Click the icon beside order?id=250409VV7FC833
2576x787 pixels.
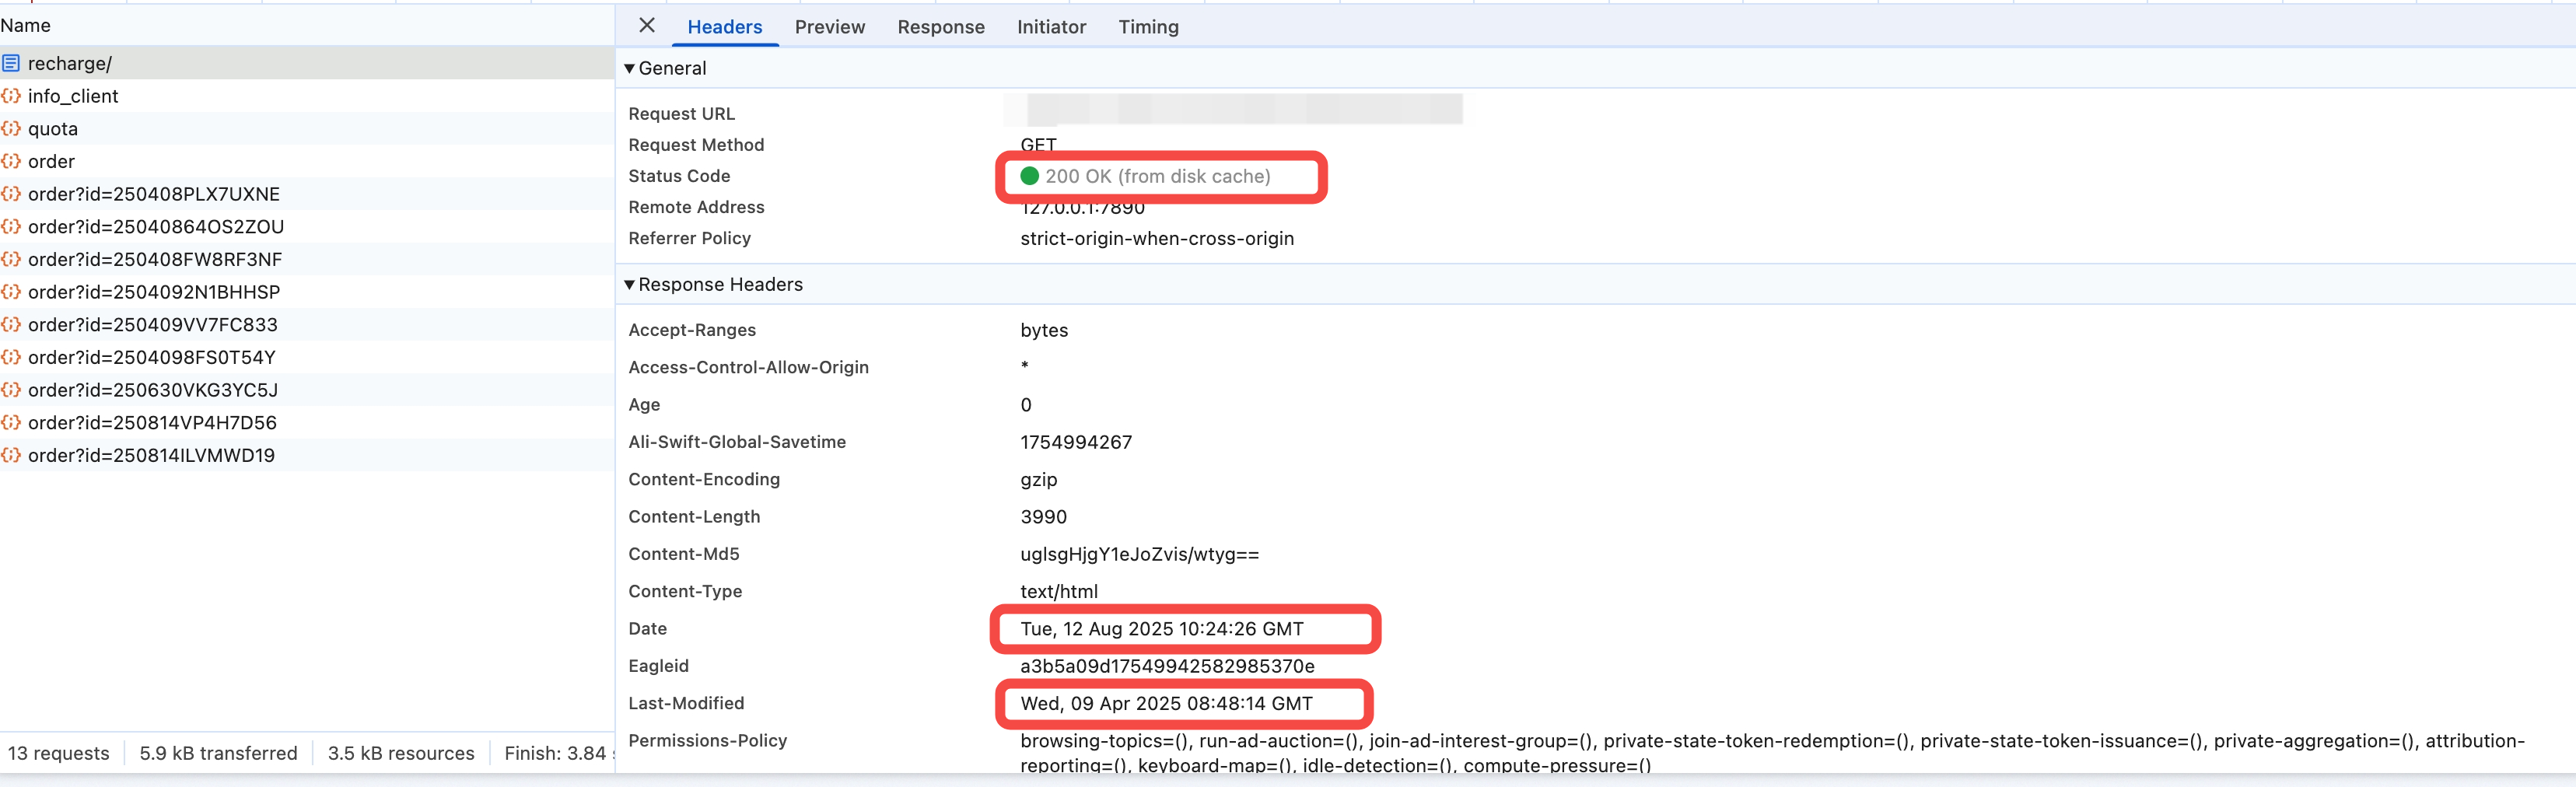[x=11, y=325]
